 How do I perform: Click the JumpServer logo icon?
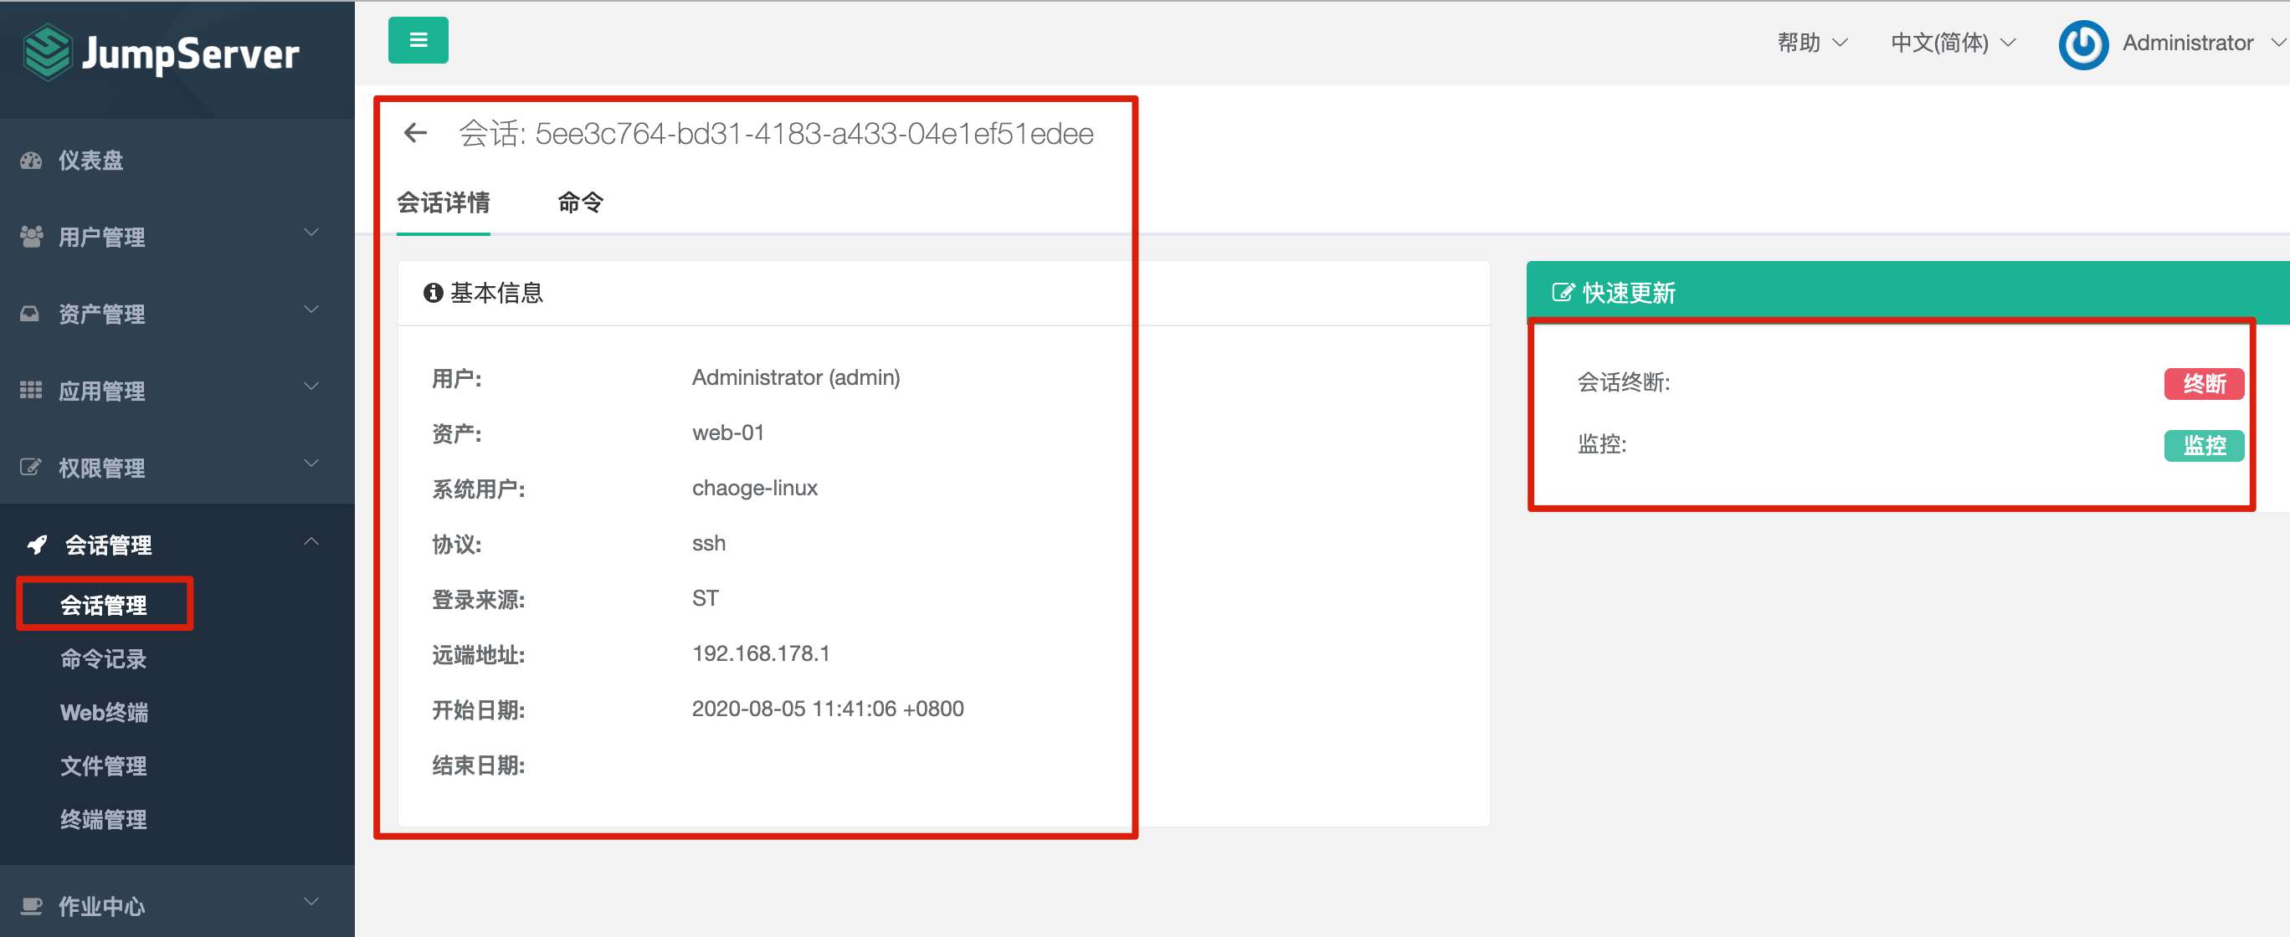click(x=47, y=53)
